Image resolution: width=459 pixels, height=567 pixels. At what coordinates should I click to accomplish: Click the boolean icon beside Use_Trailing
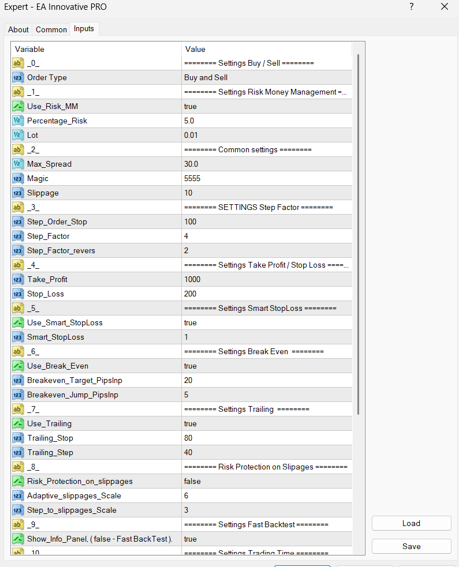tap(18, 423)
